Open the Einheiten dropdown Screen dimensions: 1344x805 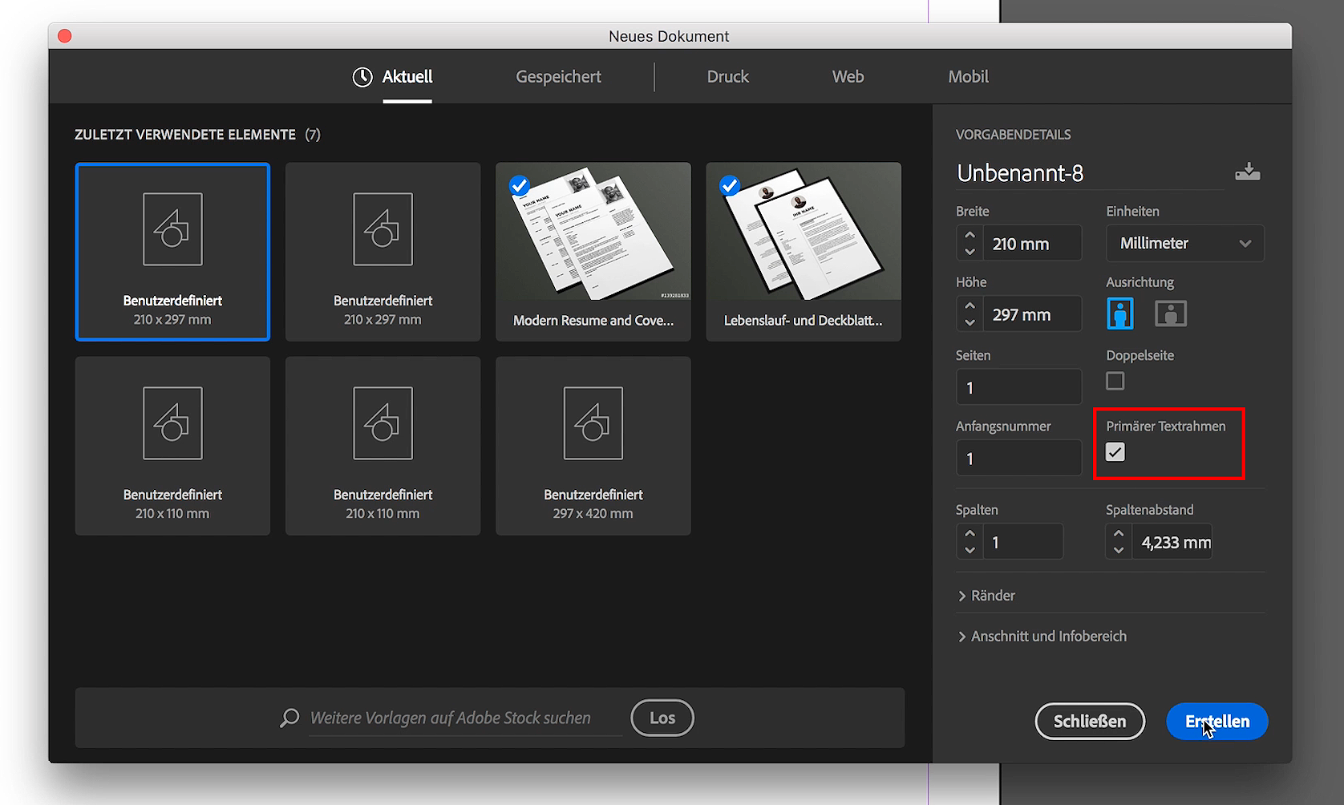pos(1184,243)
